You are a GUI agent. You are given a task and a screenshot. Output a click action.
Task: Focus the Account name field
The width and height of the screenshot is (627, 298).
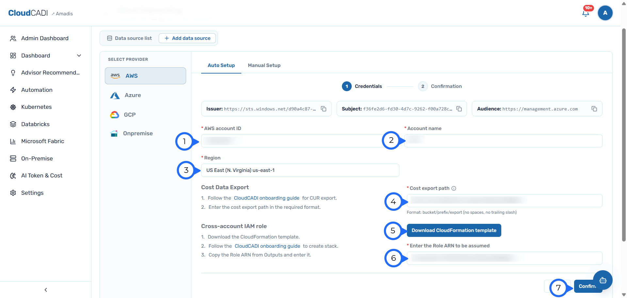coord(503,141)
